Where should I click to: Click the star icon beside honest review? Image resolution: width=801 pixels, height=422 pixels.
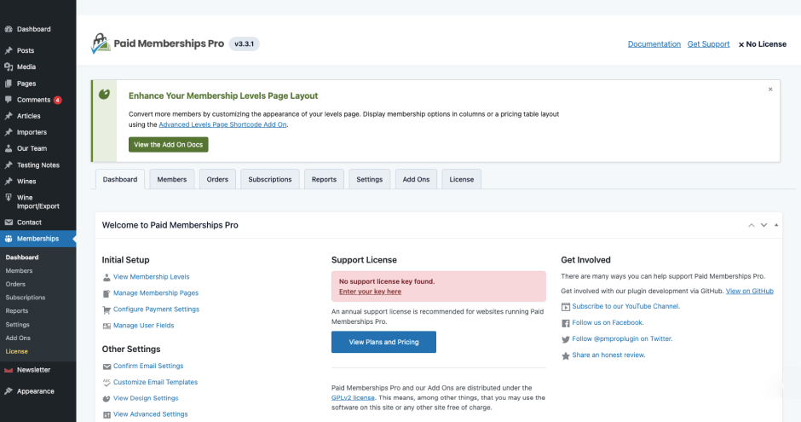[566, 356]
